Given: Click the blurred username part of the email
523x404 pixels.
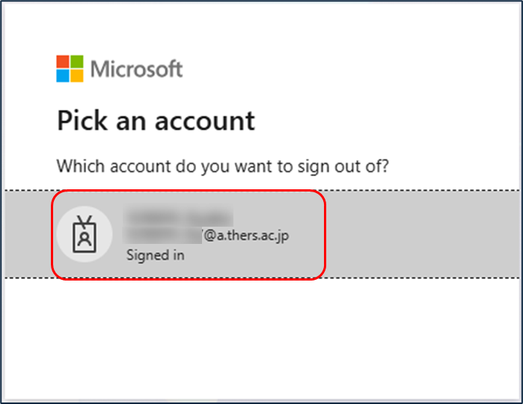Looking at the screenshot, I should tap(163, 236).
